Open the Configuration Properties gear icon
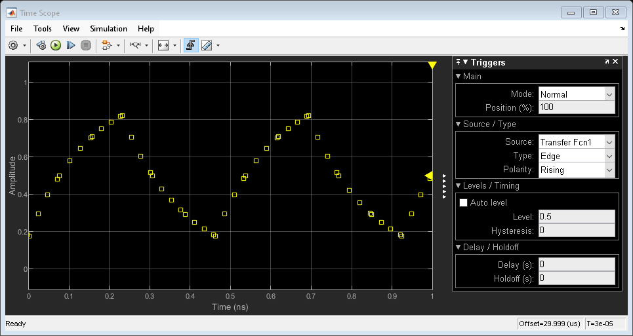The height and width of the screenshot is (336, 633). [x=13, y=45]
